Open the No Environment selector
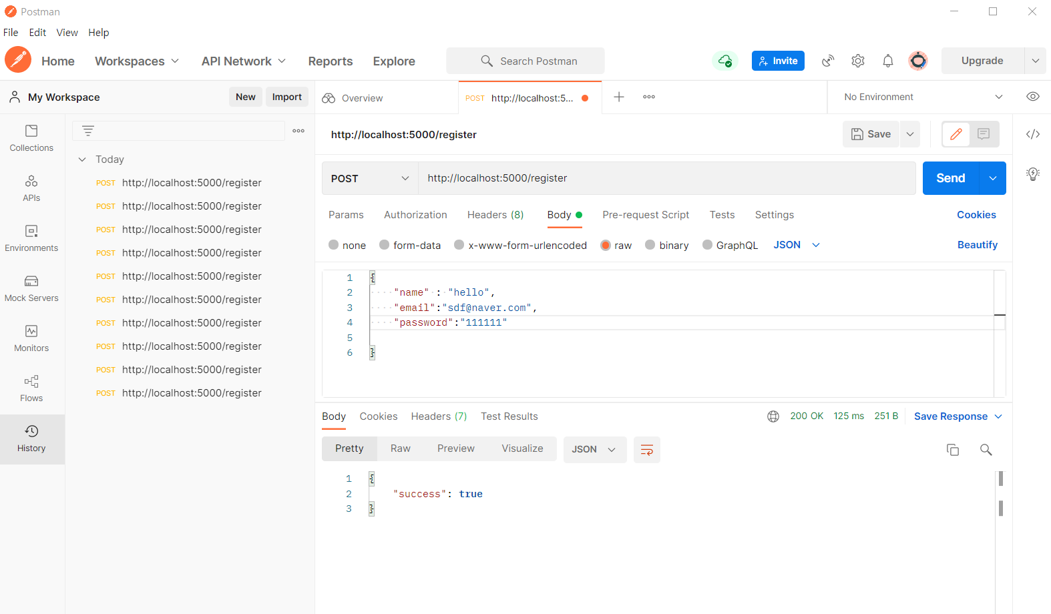1051x614 pixels. (923, 97)
